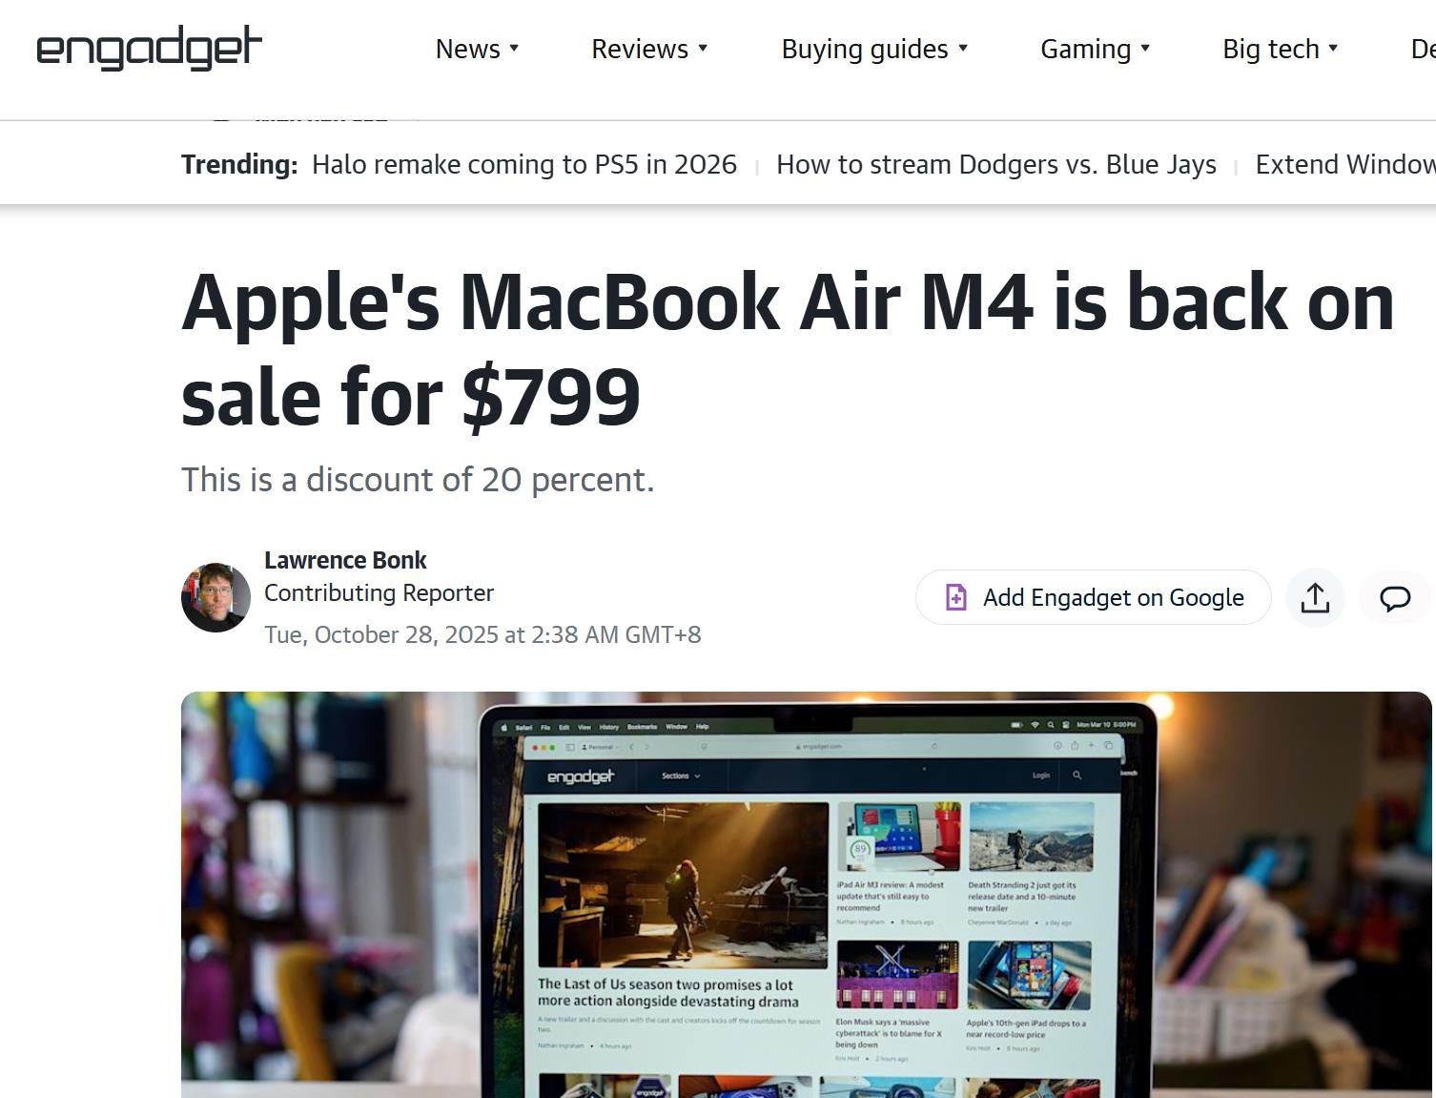Open the Buying guides menu
Viewport: 1436px width, 1098px height.
click(x=865, y=50)
